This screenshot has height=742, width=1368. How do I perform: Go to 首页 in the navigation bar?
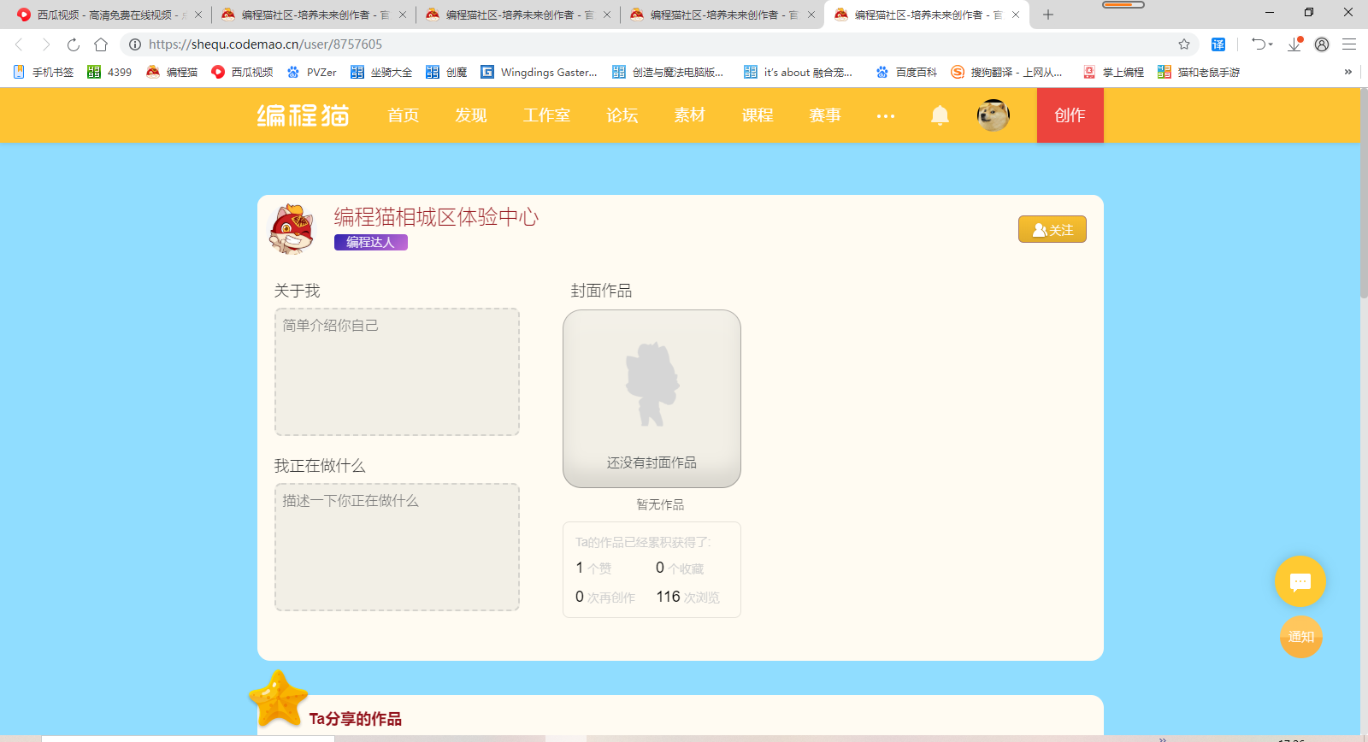pos(404,115)
